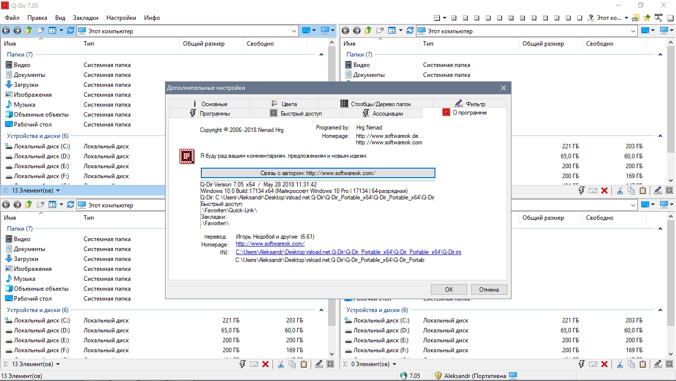676x381 pixels.
Task: Select 'Локальный диск (D:)' in bottom-left pane
Action: click(42, 330)
